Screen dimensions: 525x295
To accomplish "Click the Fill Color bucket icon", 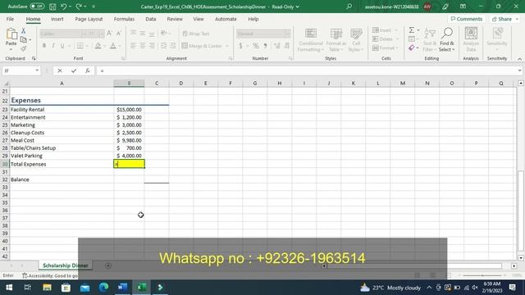I will tap(98, 46).
